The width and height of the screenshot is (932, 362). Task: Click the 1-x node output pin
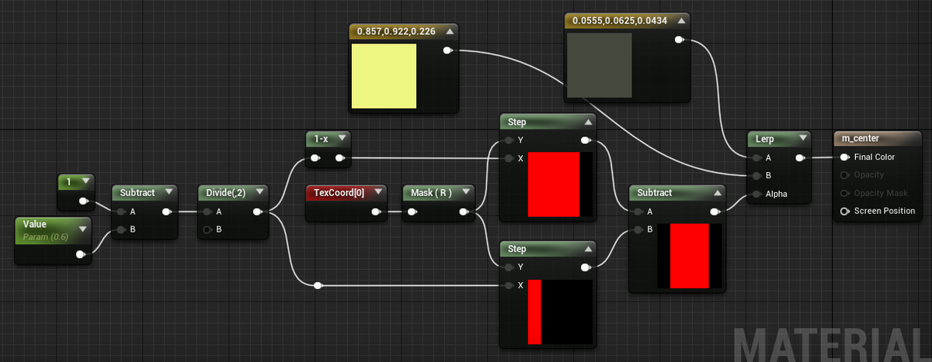tap(340, 159)
